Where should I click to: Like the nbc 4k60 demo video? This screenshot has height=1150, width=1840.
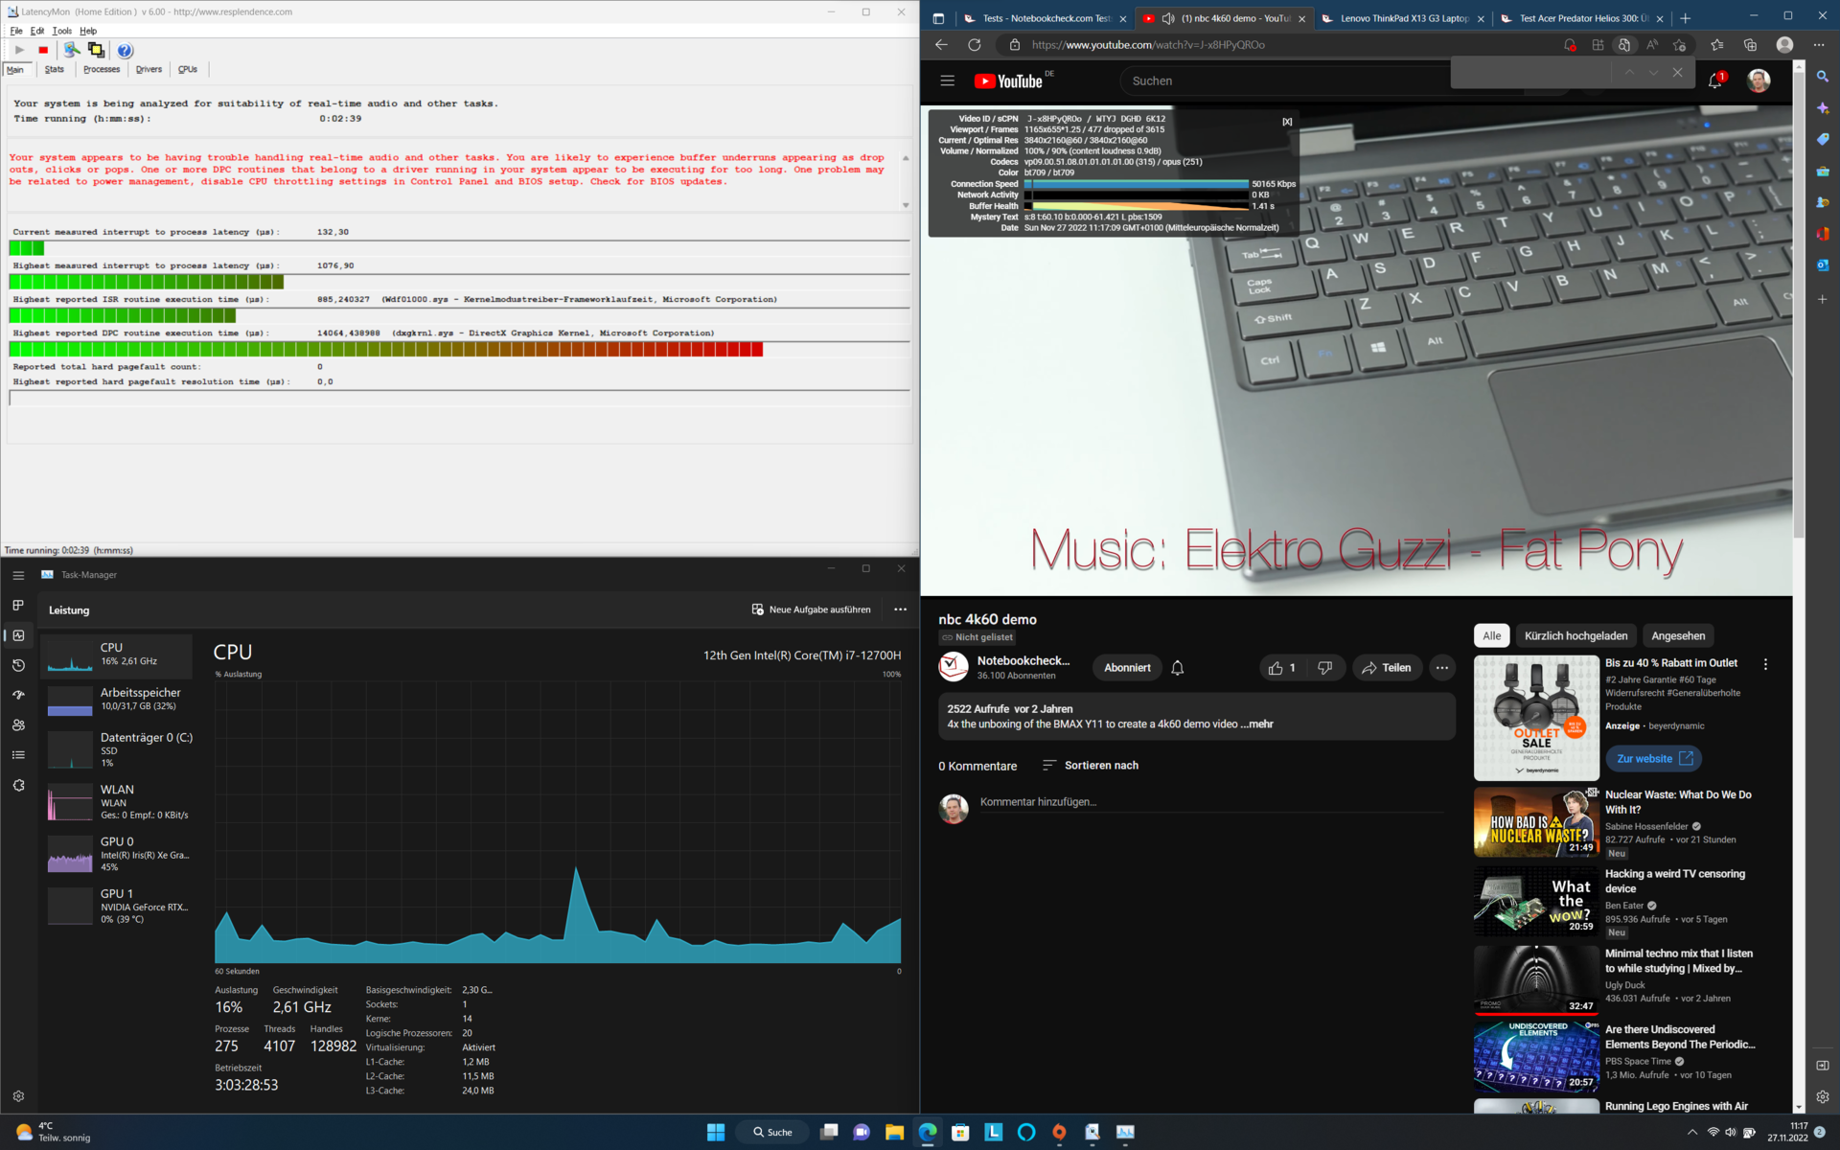1281,668
